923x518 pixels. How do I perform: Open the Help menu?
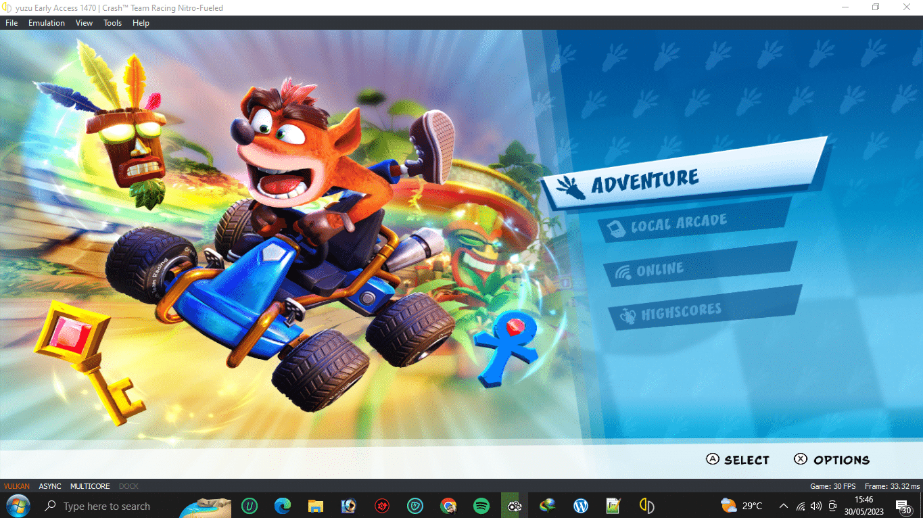point(141,23)
